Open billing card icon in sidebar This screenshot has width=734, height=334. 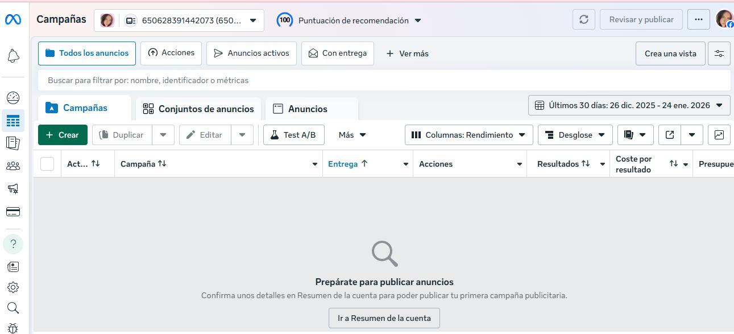pos(13,212)
